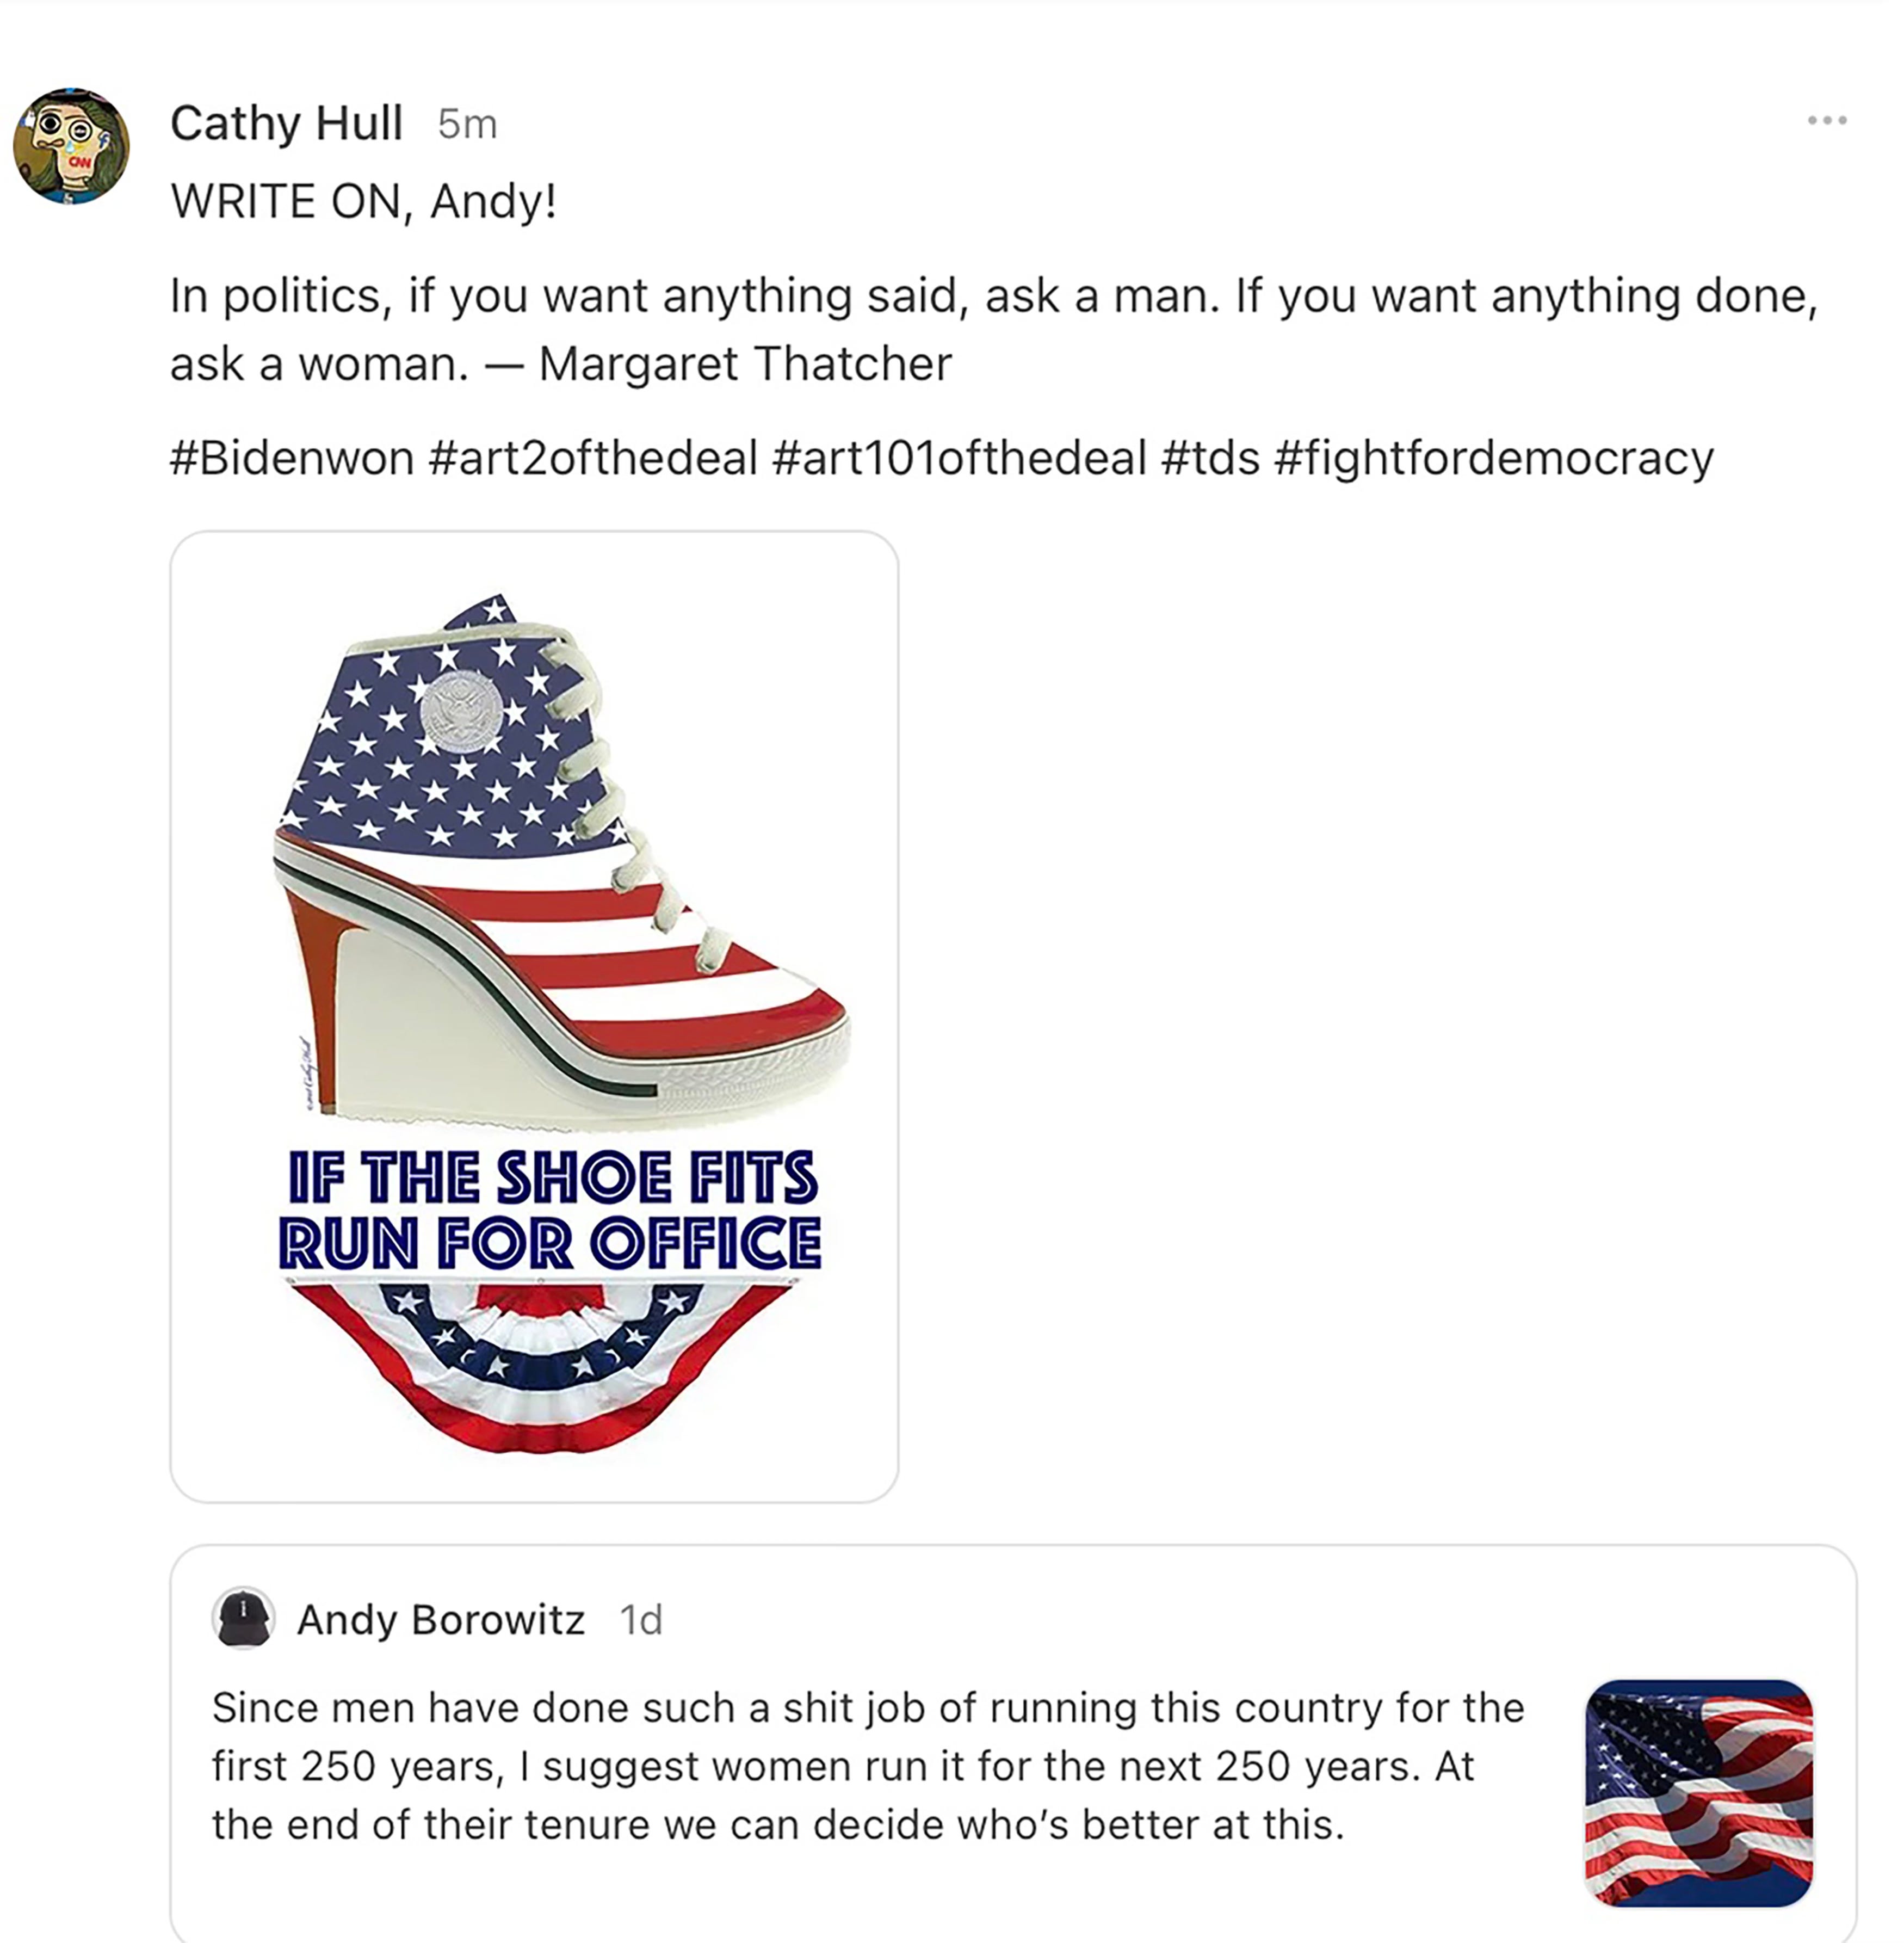Screen dimensions: 1904x1943
Task: Click the WRITE ON, Andy! line
Action: coord(364,202)
